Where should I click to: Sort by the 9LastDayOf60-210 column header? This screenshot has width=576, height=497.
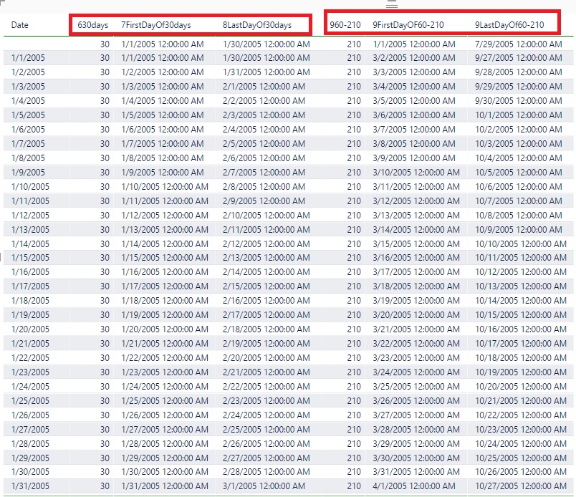509,25
